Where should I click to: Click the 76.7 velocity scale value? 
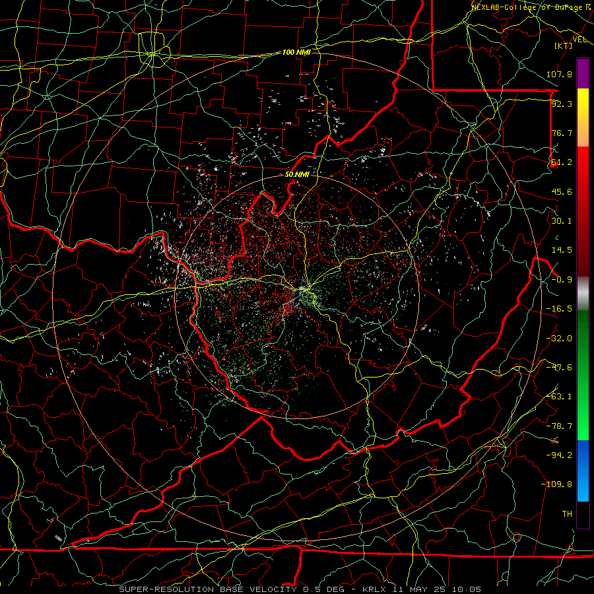tap(562, 133)
